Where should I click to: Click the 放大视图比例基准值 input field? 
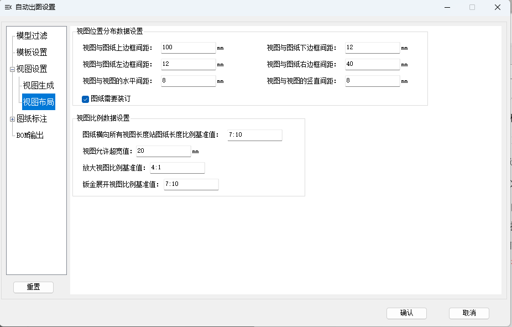(177, 168)
